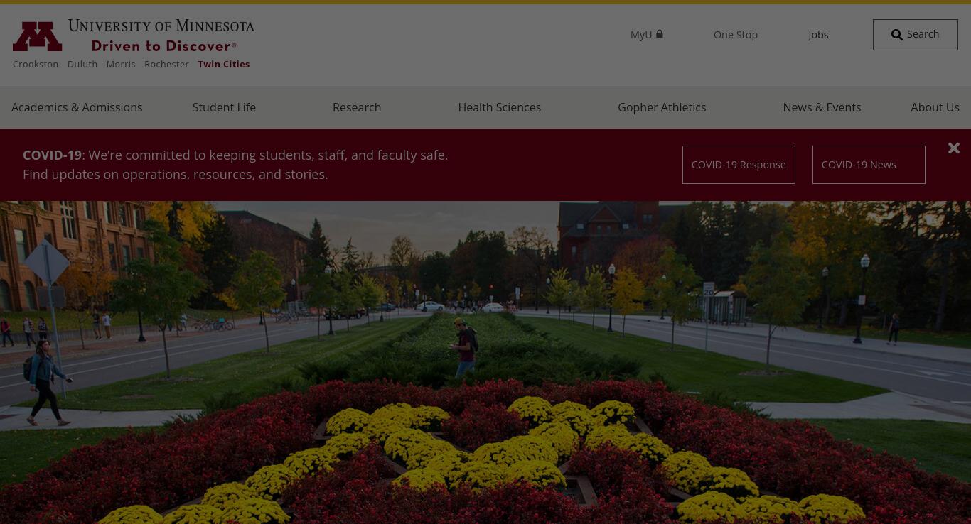Open the News & Events menu
The height and width of the screenshot is (524, 971).
[x=822, y=107]
